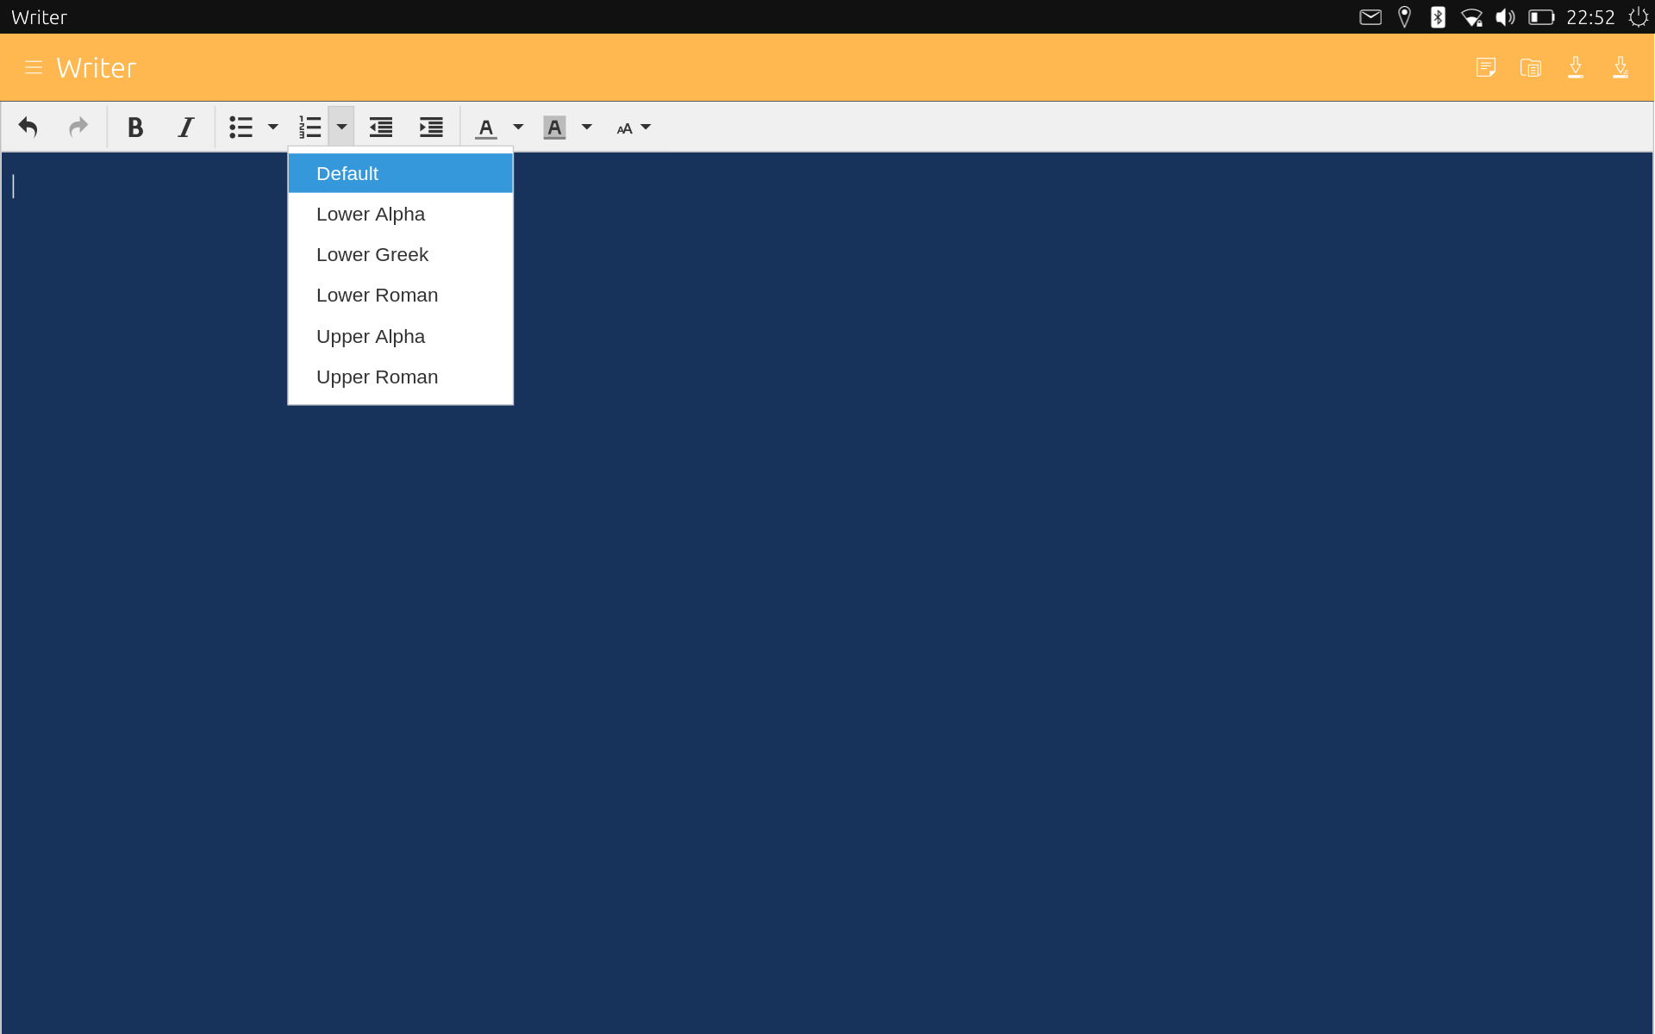Click the numbered list icon

310,128
